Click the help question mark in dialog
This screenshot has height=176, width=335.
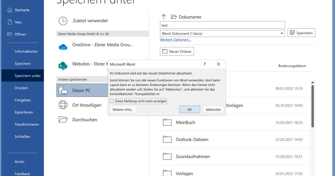[x=205, y=64]
